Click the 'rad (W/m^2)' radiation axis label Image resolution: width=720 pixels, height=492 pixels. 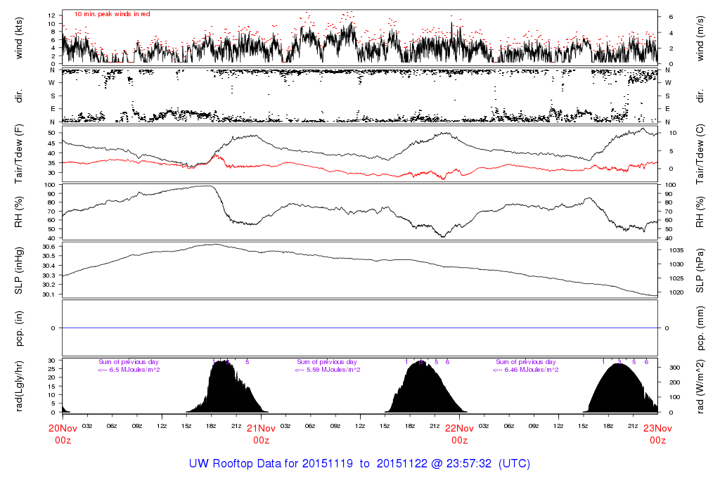click(x=700, y=385)
